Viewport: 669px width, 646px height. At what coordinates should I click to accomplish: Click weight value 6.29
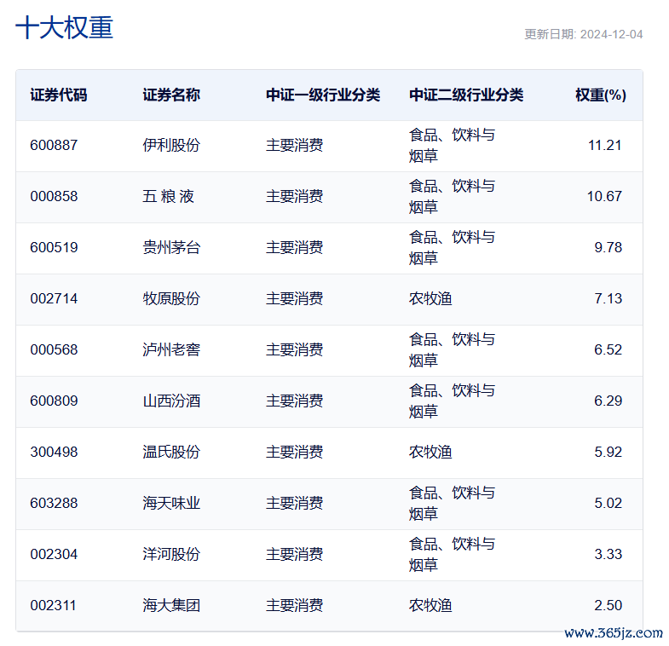(608, 401)
